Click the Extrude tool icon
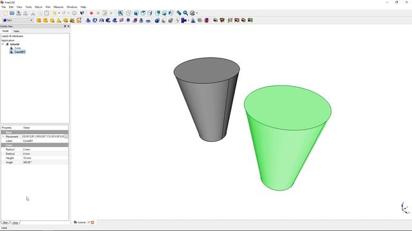This screenshot has height=231, width=412. point(88,20)
